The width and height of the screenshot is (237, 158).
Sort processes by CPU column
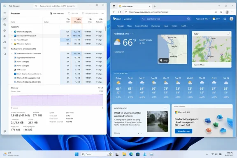coord(65,21)
